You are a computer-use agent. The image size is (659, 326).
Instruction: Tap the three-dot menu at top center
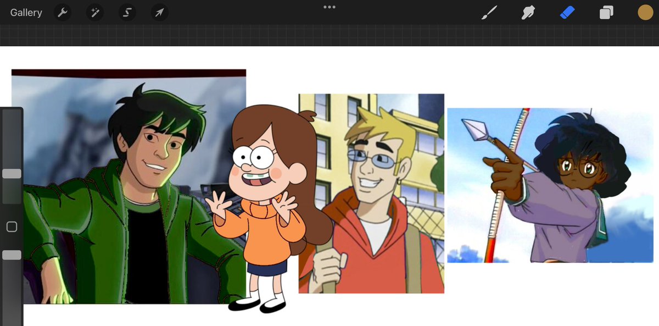329,7
